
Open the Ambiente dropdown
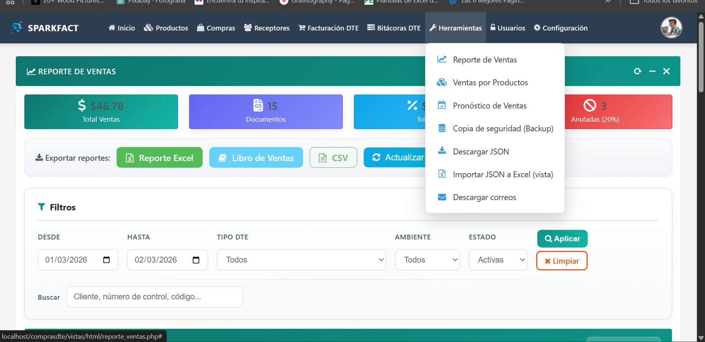(427, 260)
